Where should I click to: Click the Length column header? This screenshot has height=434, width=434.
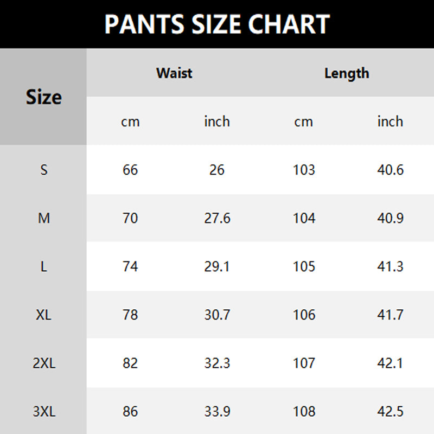[x=347, y=73]
